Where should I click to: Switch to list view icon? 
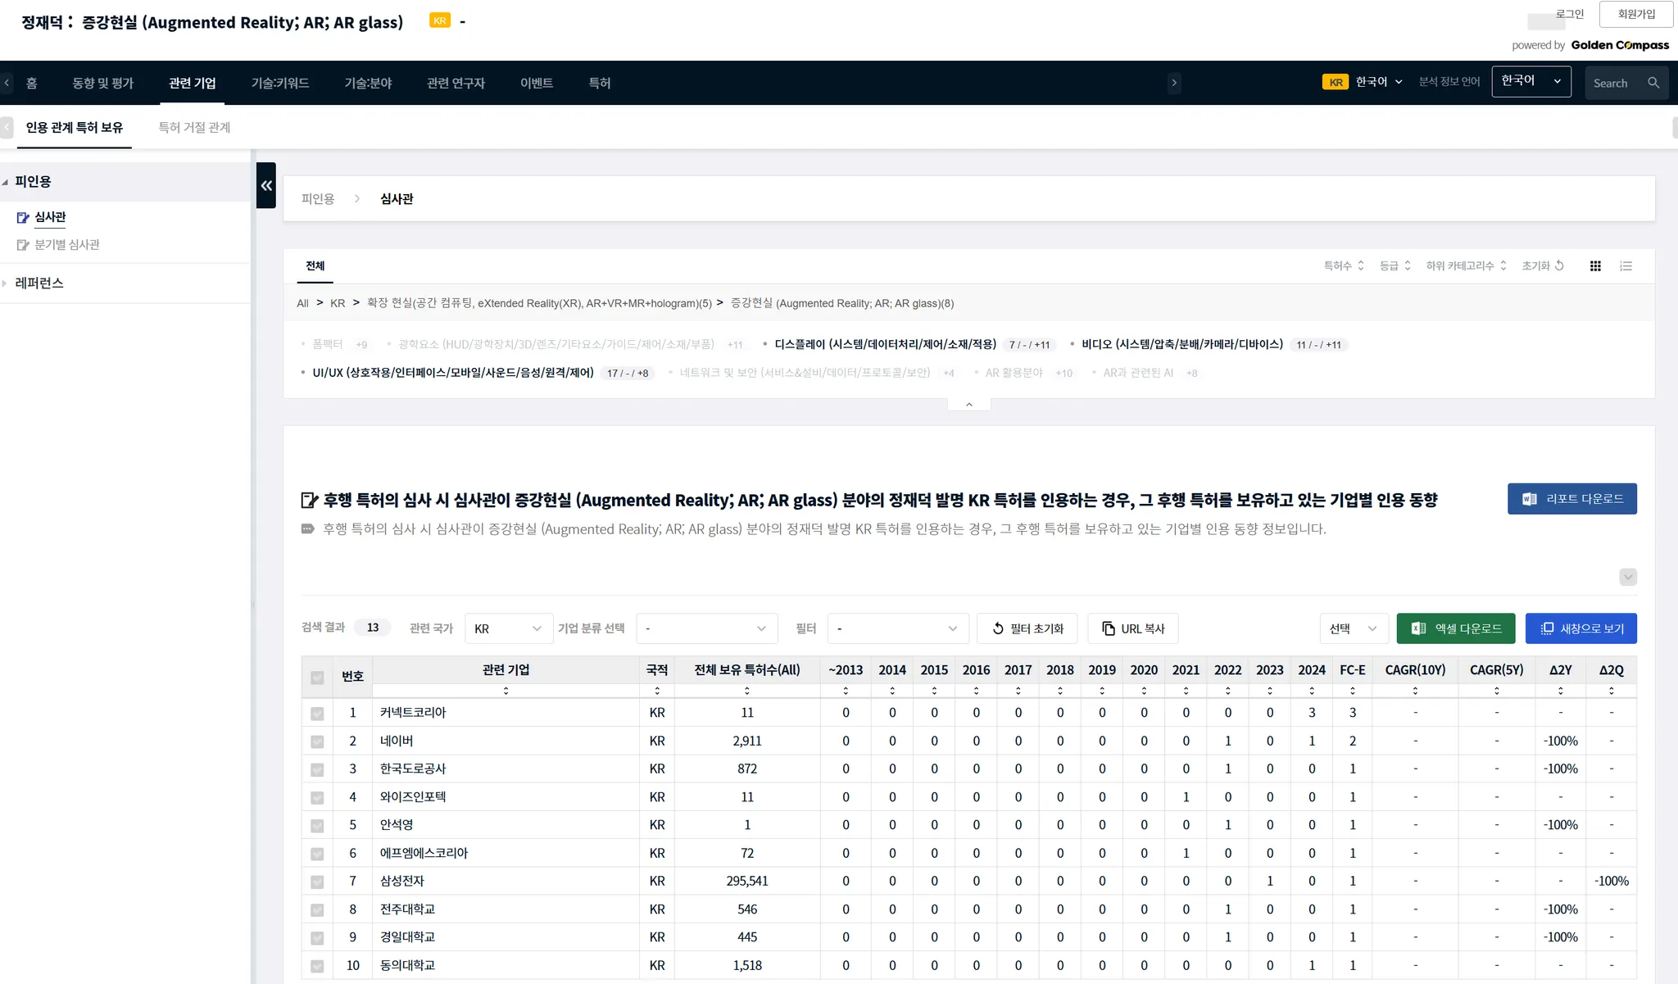pos(1626,266)
